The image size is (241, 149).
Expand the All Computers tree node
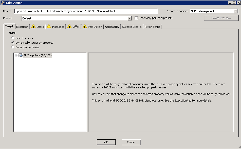(x=16, y=56)
